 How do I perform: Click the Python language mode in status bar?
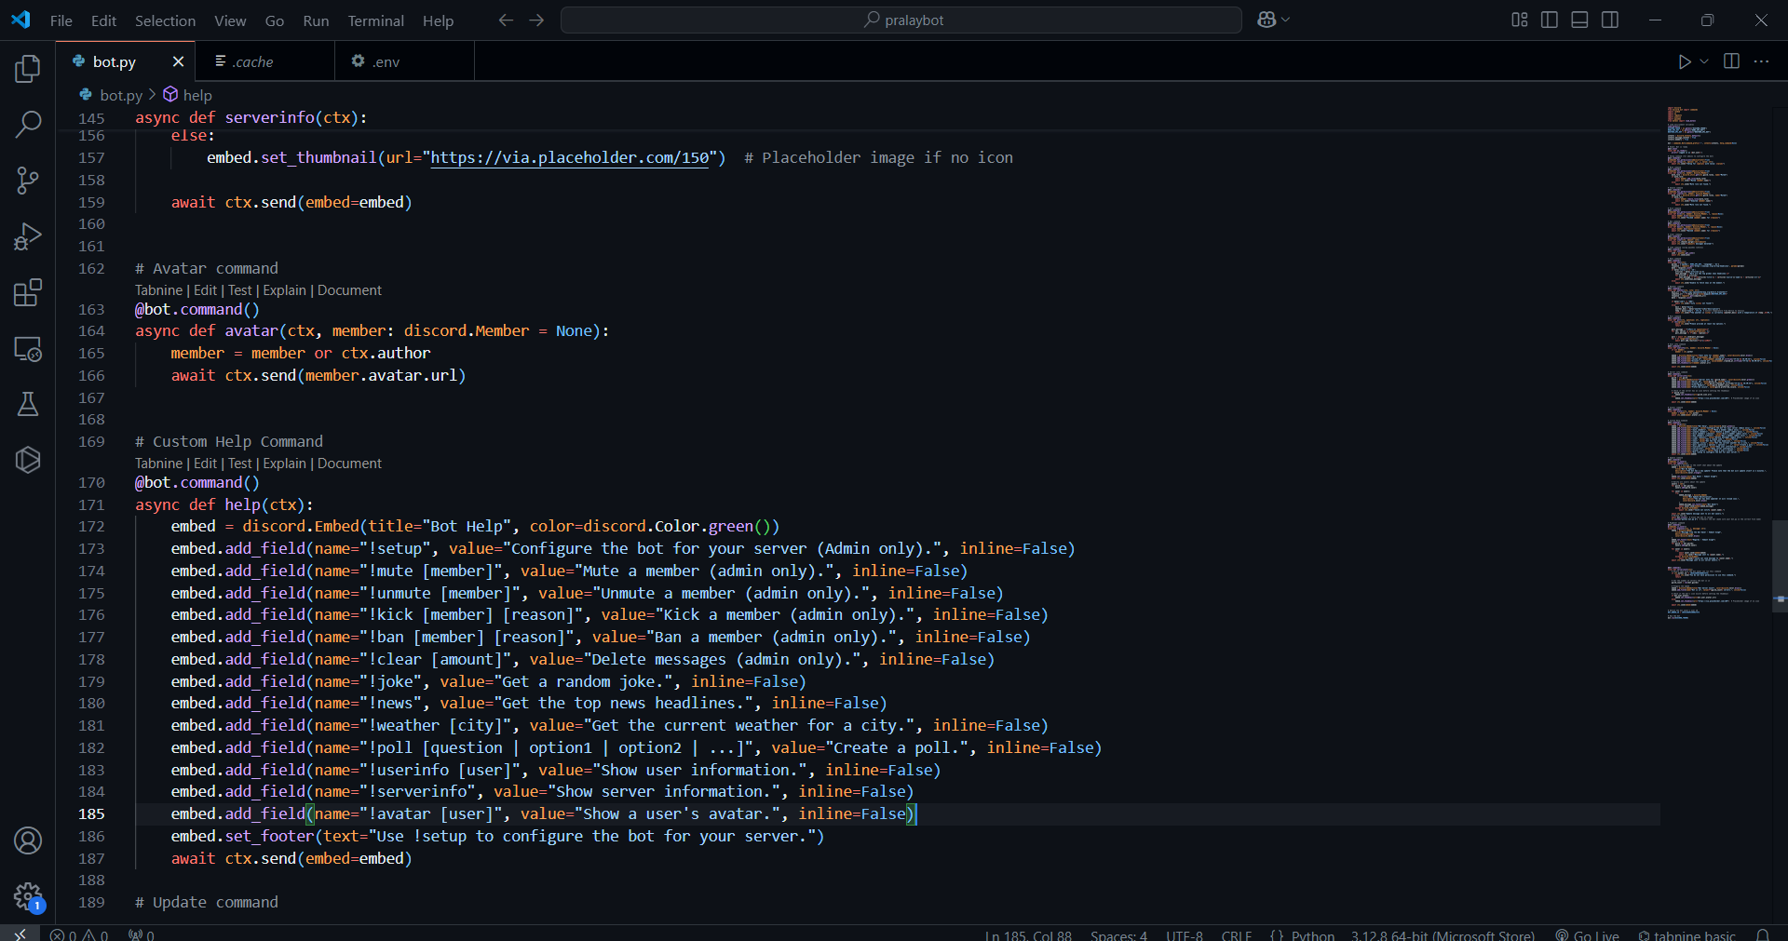click(1312, 934)
